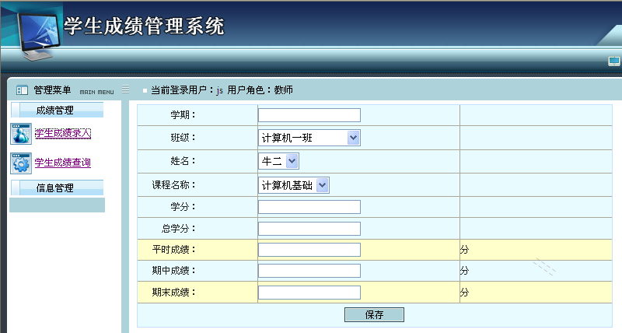Click the 课程名称： label
Viewport: 622px width, 333px height.
tap(173, 185)
